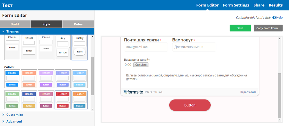Click the Calculate button
Viewport: 289px width, 126px height.
coord(141,65)
